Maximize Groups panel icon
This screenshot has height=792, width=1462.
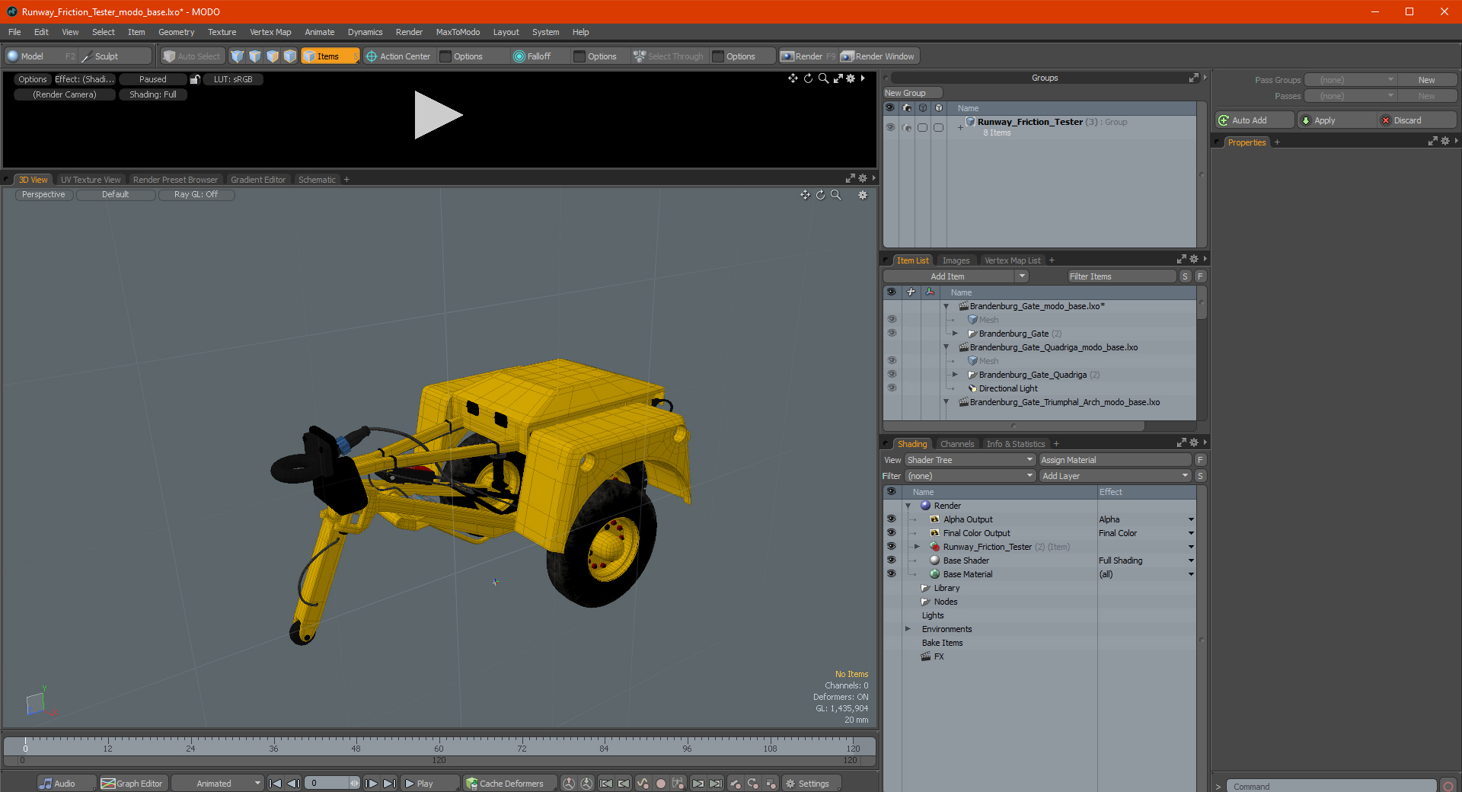(x=1194, y=78)
